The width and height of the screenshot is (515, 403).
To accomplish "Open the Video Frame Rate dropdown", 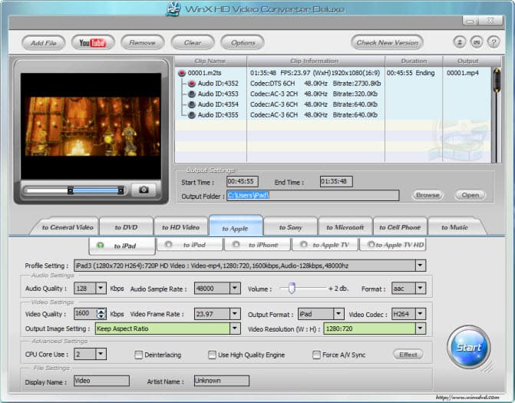I will [x=235, y=314].
